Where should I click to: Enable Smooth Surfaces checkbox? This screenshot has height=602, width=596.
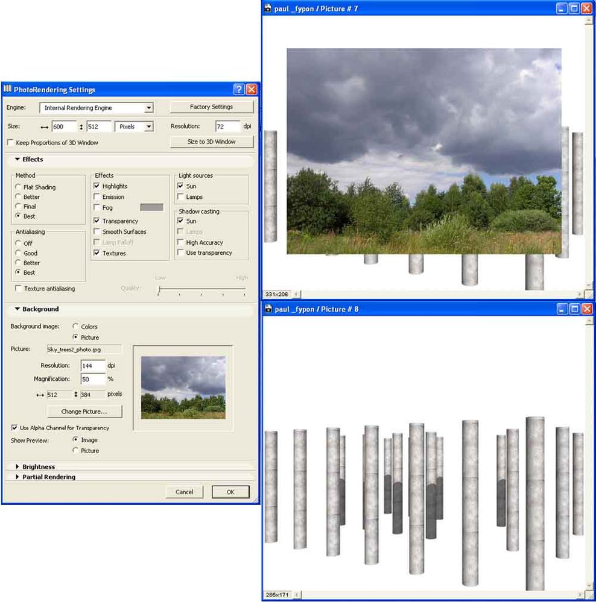click(x=97, y=231)
